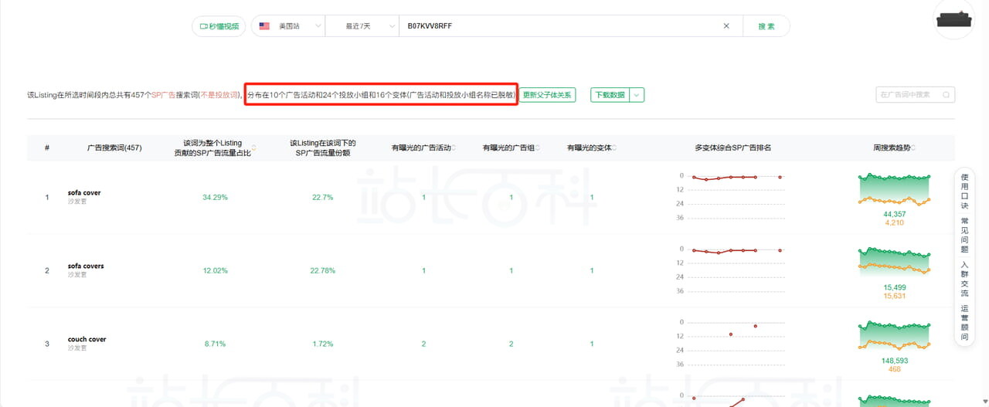Click the 1.72% value in couch cover row
This screenshot has width=989, height=407.
pyautogui.click(x=323, y=344)
